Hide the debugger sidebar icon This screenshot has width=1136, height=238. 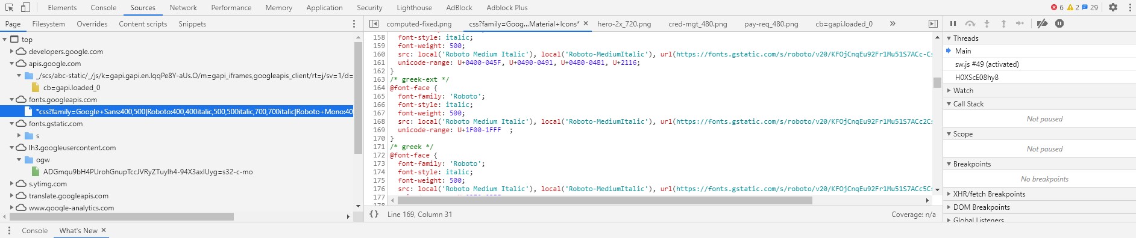click(933, 23)
